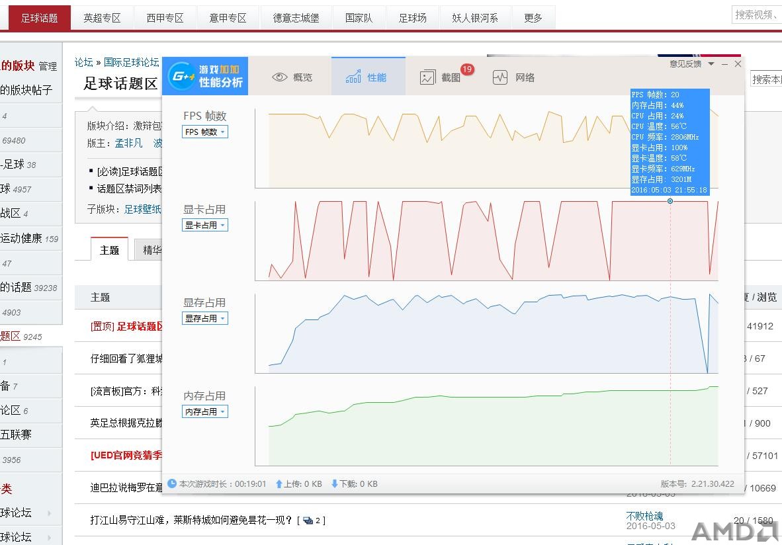Click the bar chart icon for 性能

pyautogui.click(x=353, y=77)
